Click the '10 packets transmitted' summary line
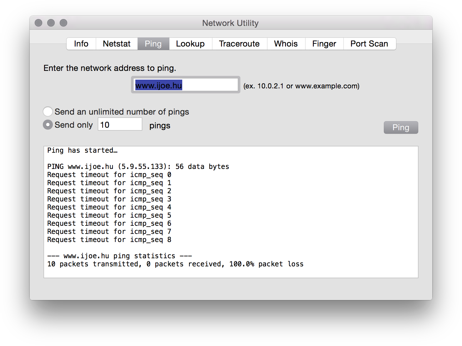The width and height of the screenshot is (462, 346). [x=175, y=264]
